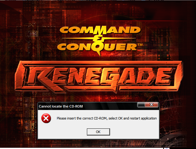196x149 pixels.
Task: Click the Please insert the correct CD-ROM message
Action: [107, 118]
